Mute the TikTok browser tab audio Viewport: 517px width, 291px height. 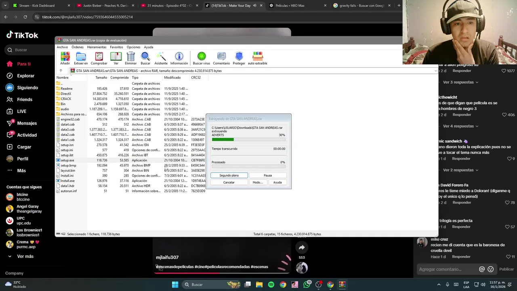(254, 6)
